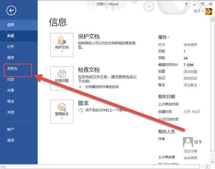Select 导出 in the backstage menu
The width and height of the screenshot is (215, 169).
pyautogui.click(x=19, y=101)
